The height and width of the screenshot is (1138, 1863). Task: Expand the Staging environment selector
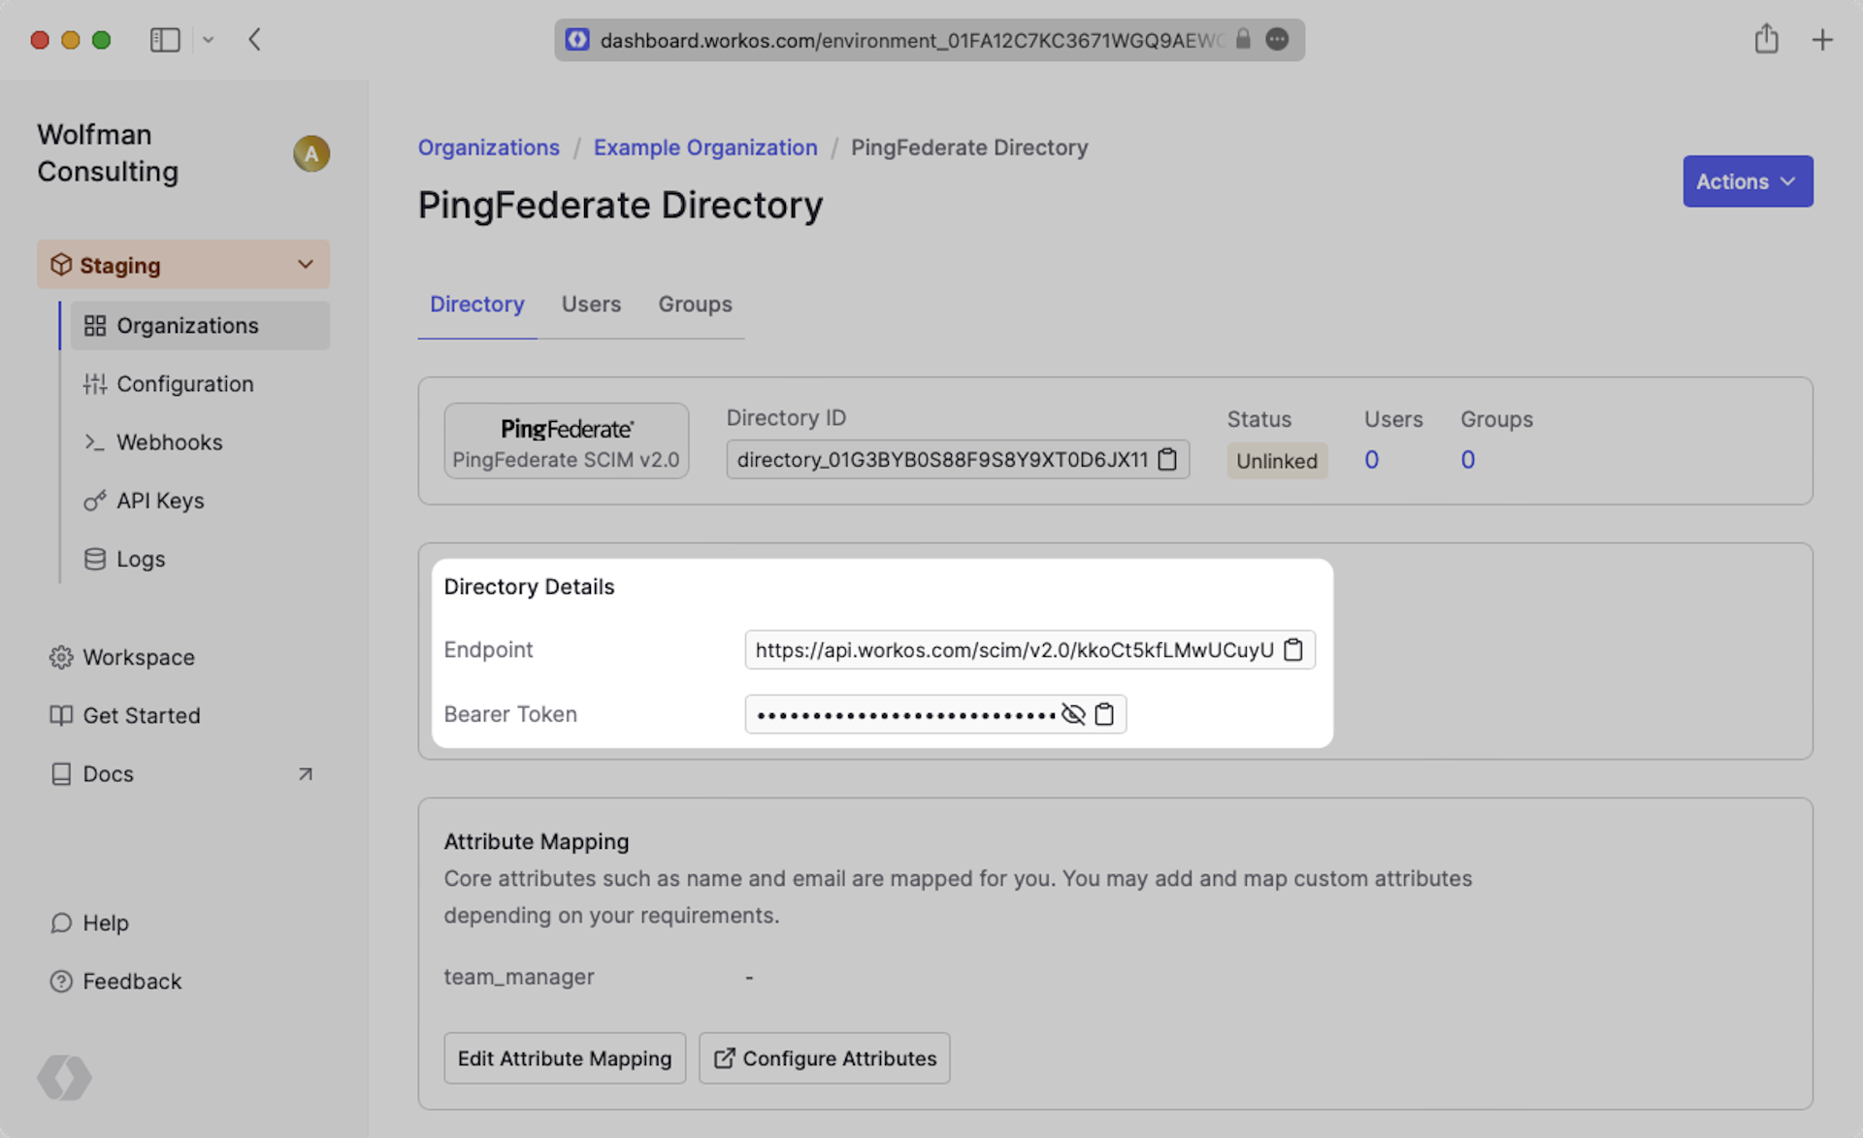coord(183,265)
